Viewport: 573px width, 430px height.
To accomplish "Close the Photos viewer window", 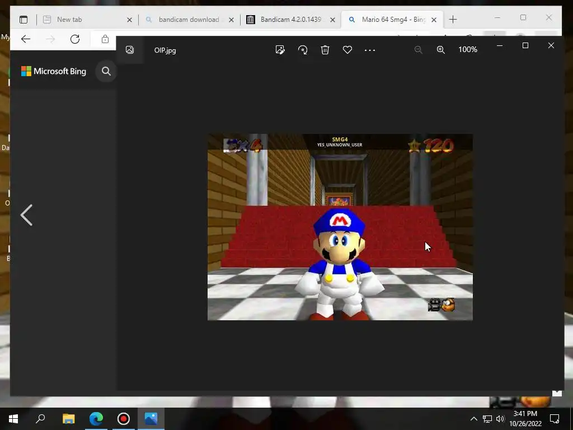I will 551,46.
